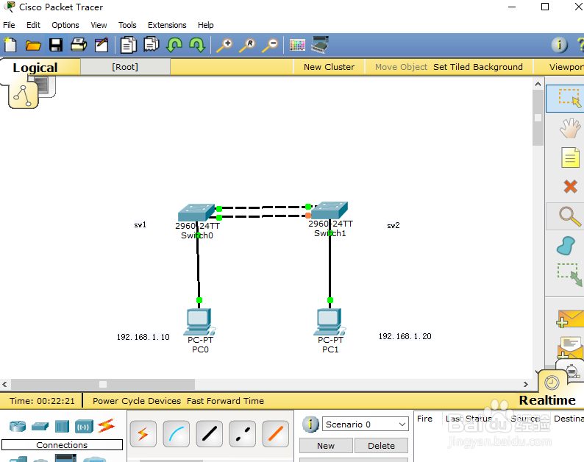The width and height of the screenshot is (584, 462).
Task: Save the project using the floppy disk icon
Action: 56,45
